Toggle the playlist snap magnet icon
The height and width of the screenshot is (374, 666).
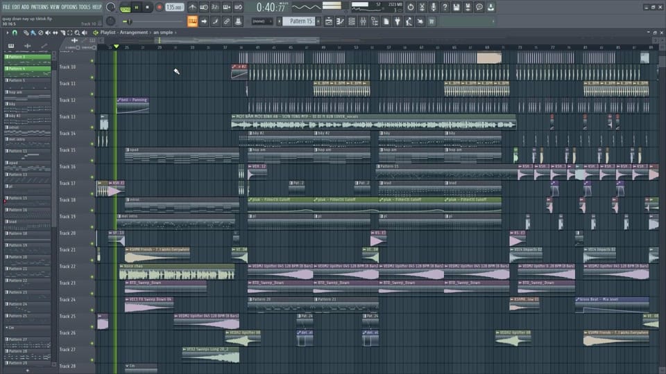pyautogui.click(x=15, y=33)
